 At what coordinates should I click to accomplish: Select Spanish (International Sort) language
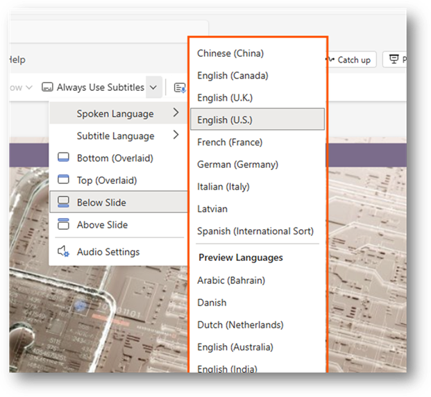point(255,231)
